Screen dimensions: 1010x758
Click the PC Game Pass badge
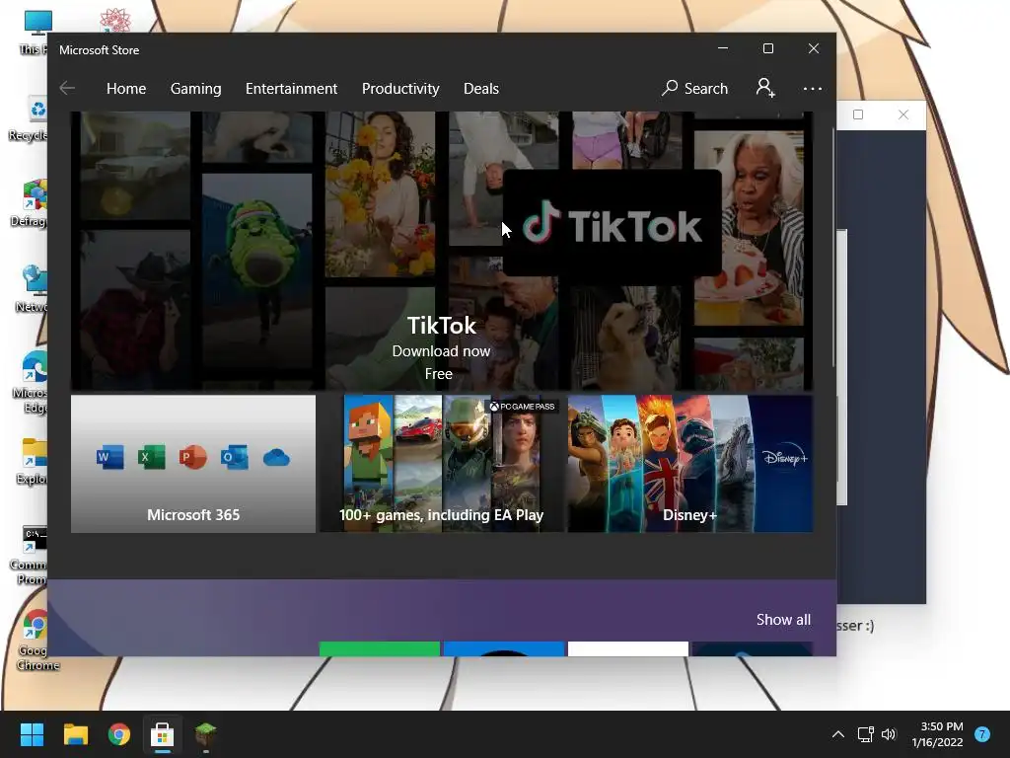tap(522, 407)
